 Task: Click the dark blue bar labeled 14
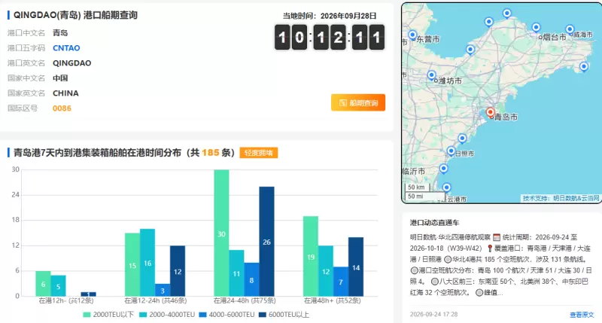tap(356, 267)
